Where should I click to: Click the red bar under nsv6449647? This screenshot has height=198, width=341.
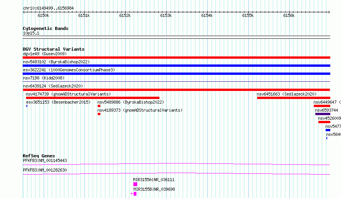[x=322, y=106]
